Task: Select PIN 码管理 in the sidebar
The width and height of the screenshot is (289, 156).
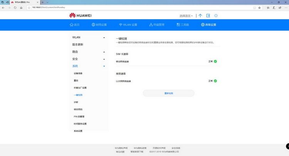Action: pyautogui.click(x=79, y=116)
